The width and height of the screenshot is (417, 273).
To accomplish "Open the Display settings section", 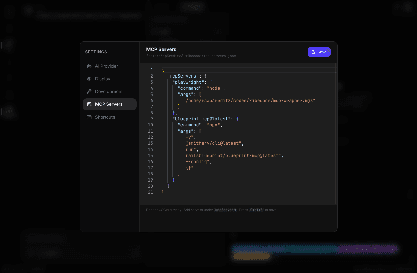I will click(103, 79).
